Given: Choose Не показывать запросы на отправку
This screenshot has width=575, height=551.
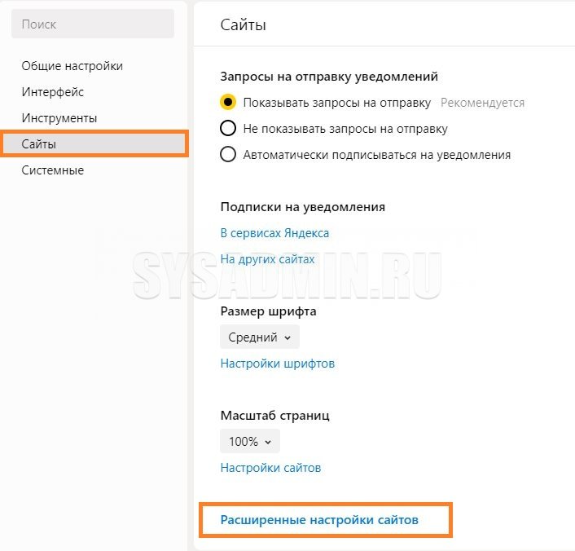Looking at the screenshot, I should click(x=229, y=129).
